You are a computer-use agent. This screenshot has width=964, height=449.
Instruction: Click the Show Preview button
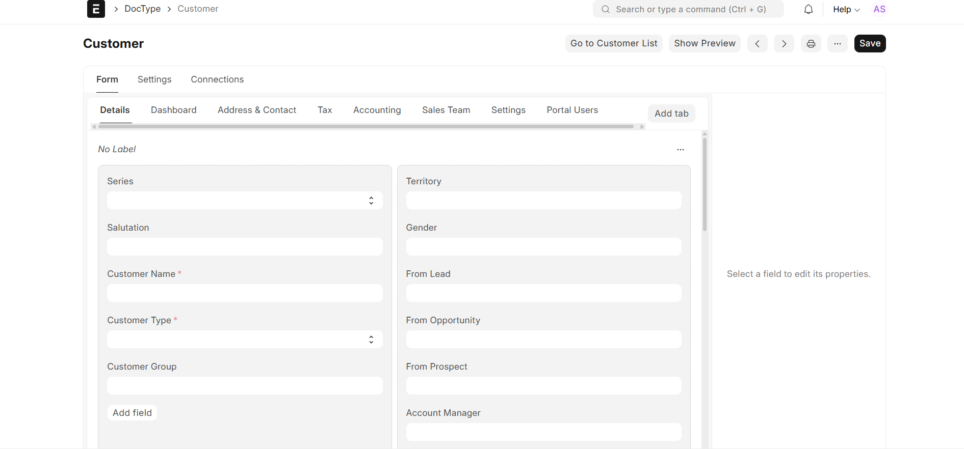click(704, 44)
